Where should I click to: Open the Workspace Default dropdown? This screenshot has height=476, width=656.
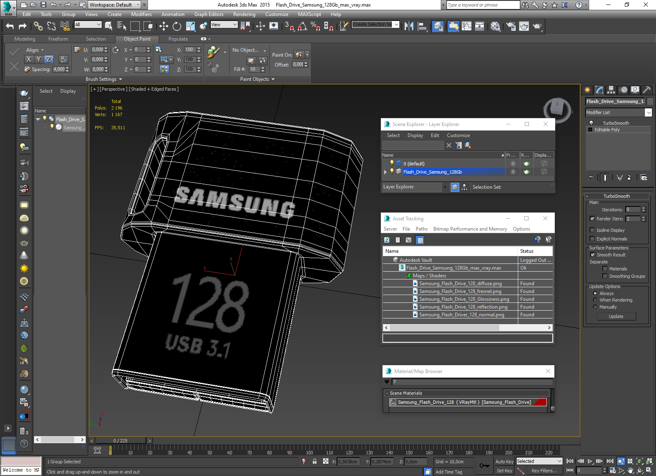(115, 5)
